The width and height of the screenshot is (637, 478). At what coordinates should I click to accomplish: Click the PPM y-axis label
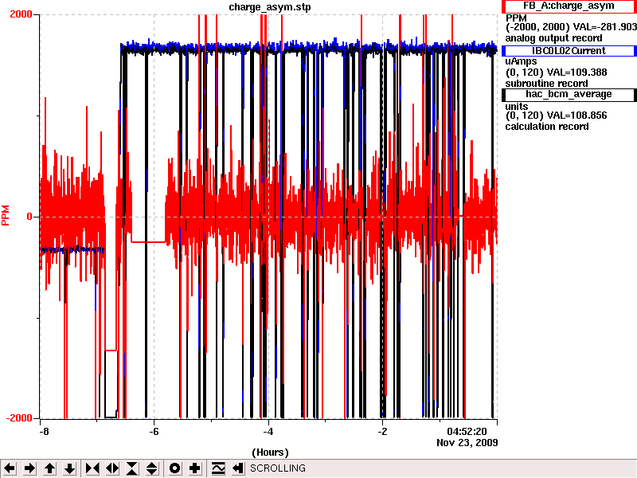pyautogui.click(x=6, y=215)
